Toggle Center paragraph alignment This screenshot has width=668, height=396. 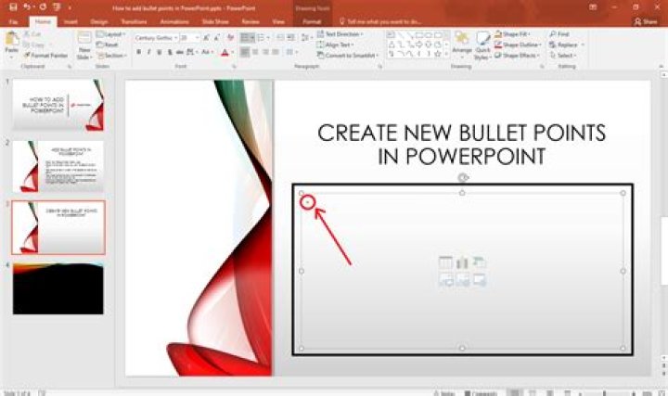[255, 52]
